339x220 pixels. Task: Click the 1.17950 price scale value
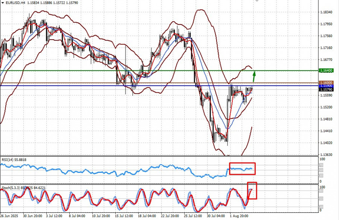tap(326, 24)
